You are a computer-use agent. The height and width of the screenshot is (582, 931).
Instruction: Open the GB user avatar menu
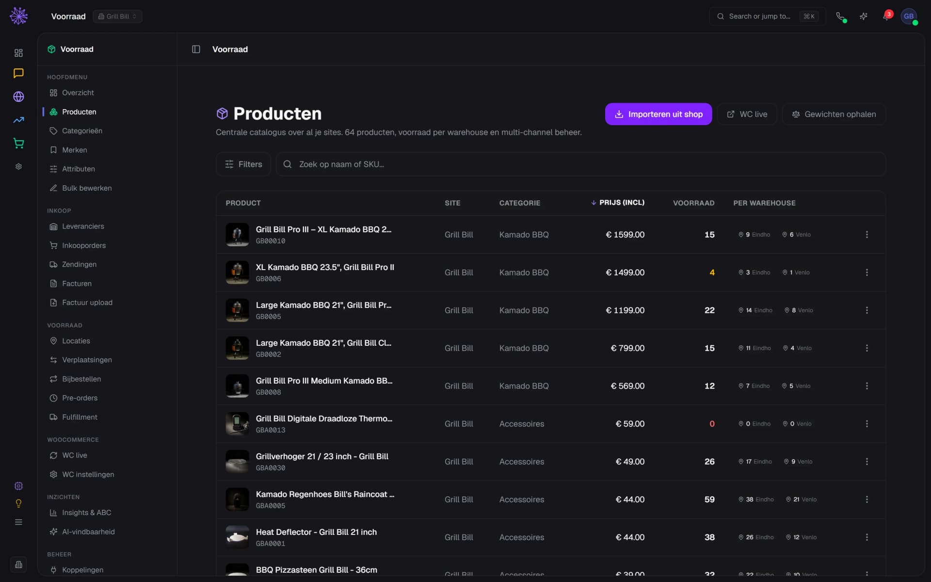point(909,16)
